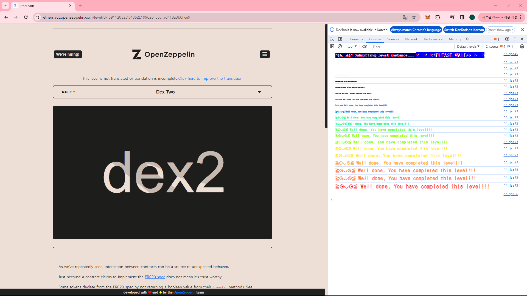Open the Customize DevTools three-dot menu
527x296 pixels.
(x=515, y=39)
